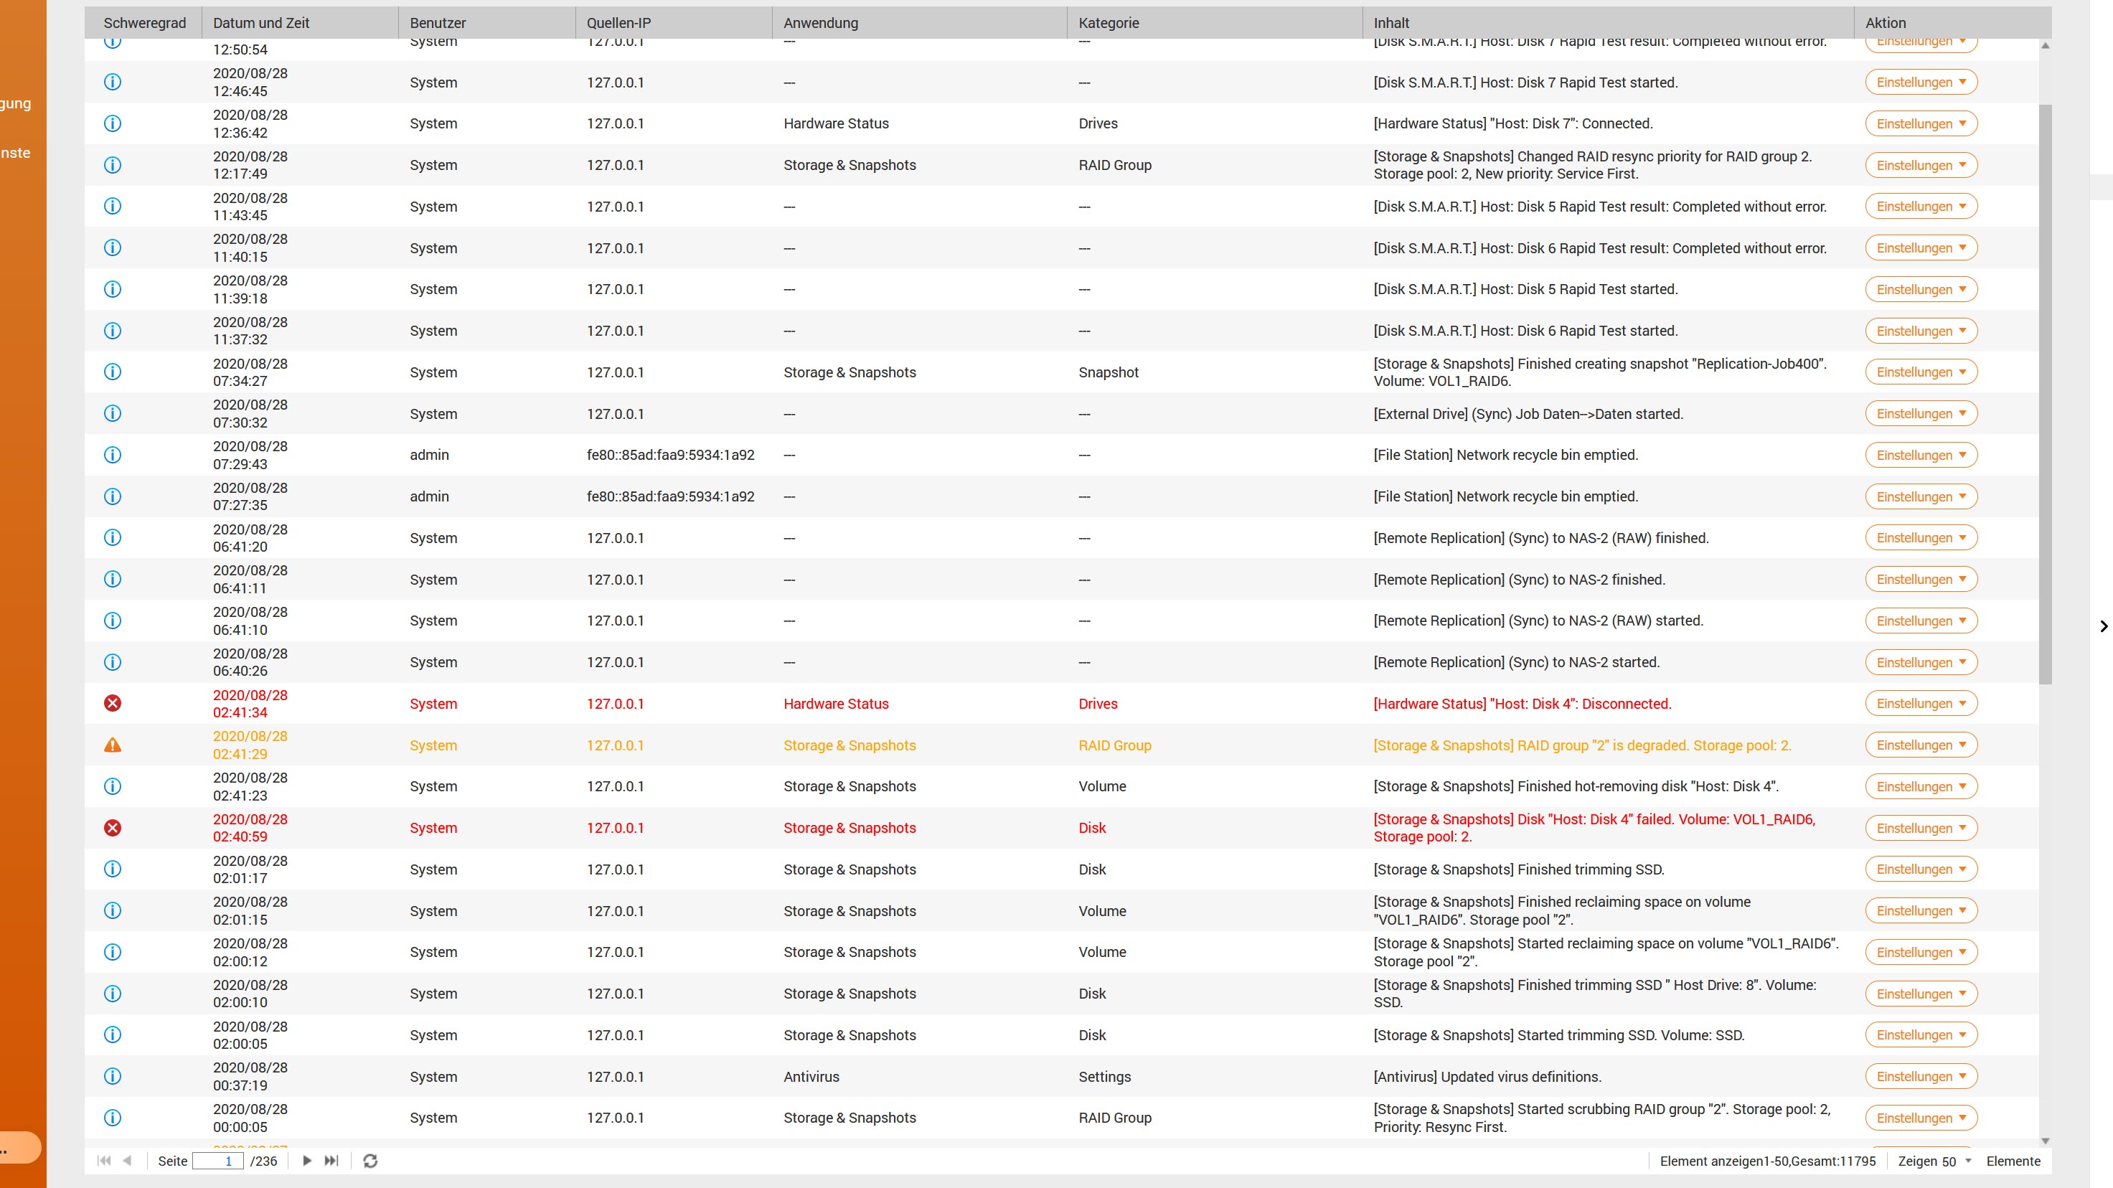Screen dimensions: 2113x1188
Task: Click the vertical scrollbar of the log
Action: click(2045, 394)
